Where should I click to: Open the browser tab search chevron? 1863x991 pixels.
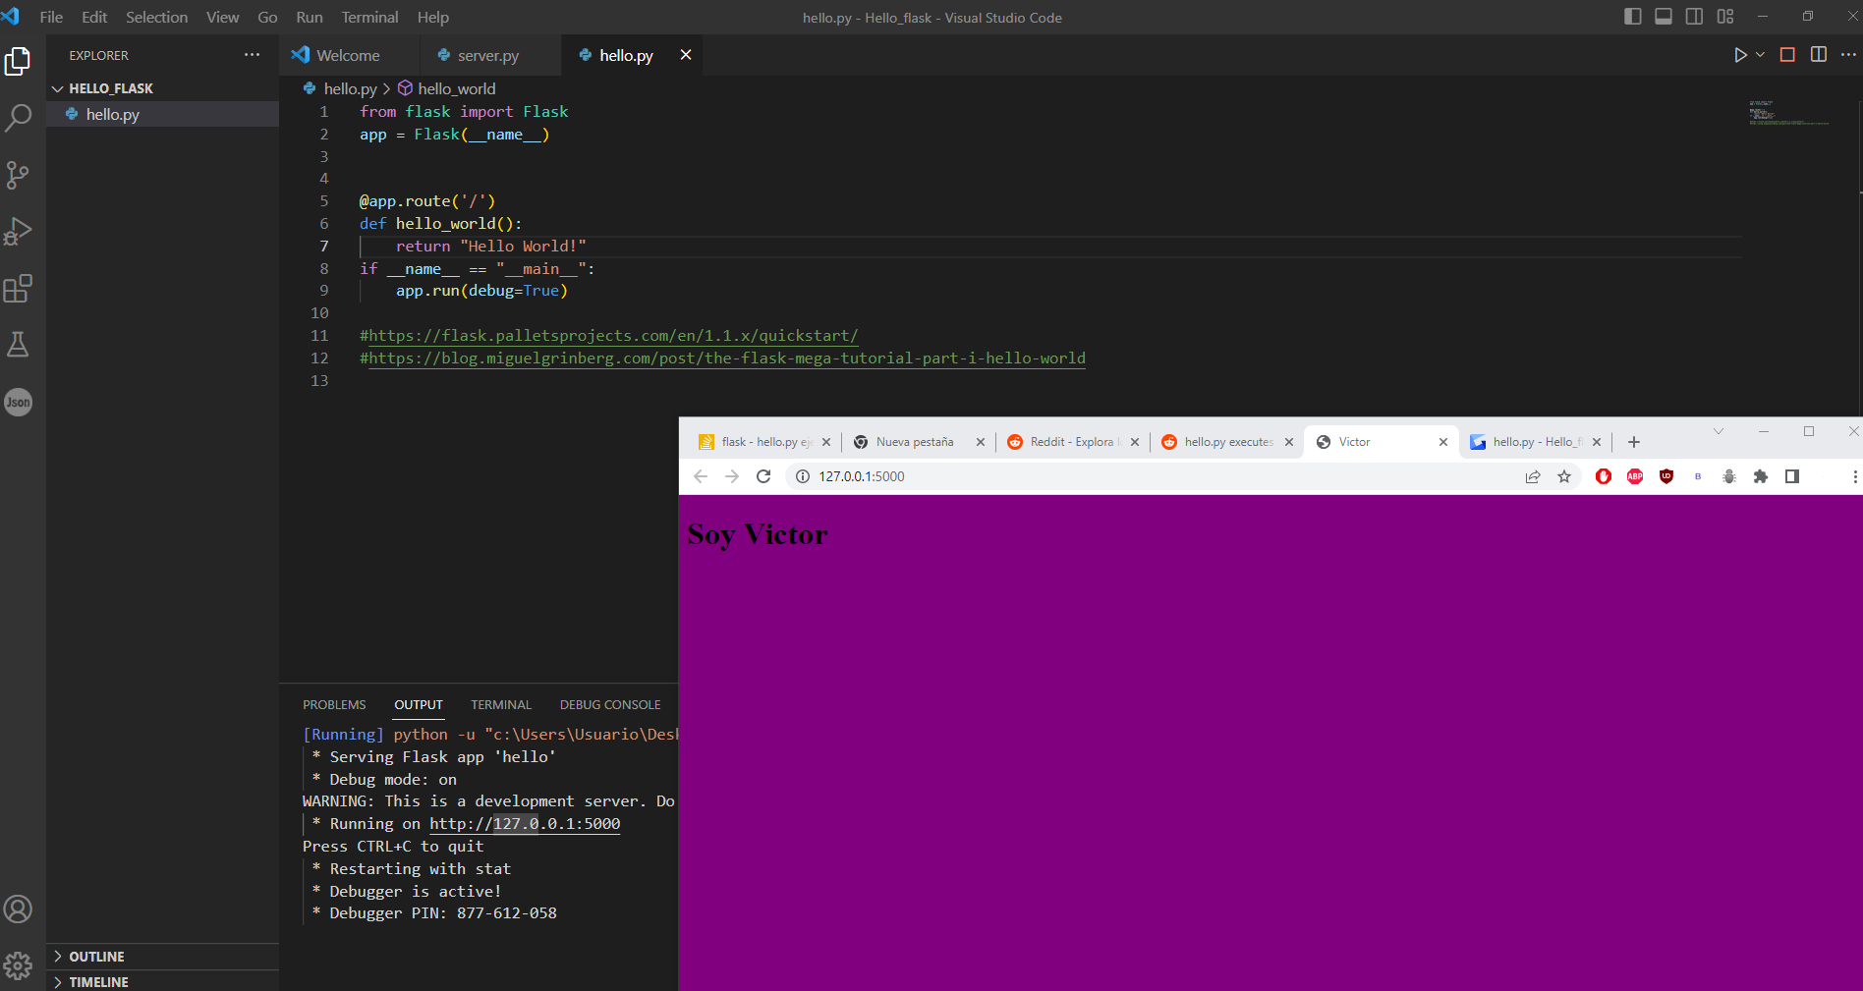(1719, 431)
